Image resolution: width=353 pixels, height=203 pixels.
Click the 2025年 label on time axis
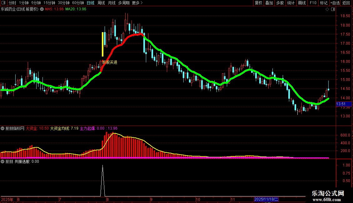pos(7,199)
